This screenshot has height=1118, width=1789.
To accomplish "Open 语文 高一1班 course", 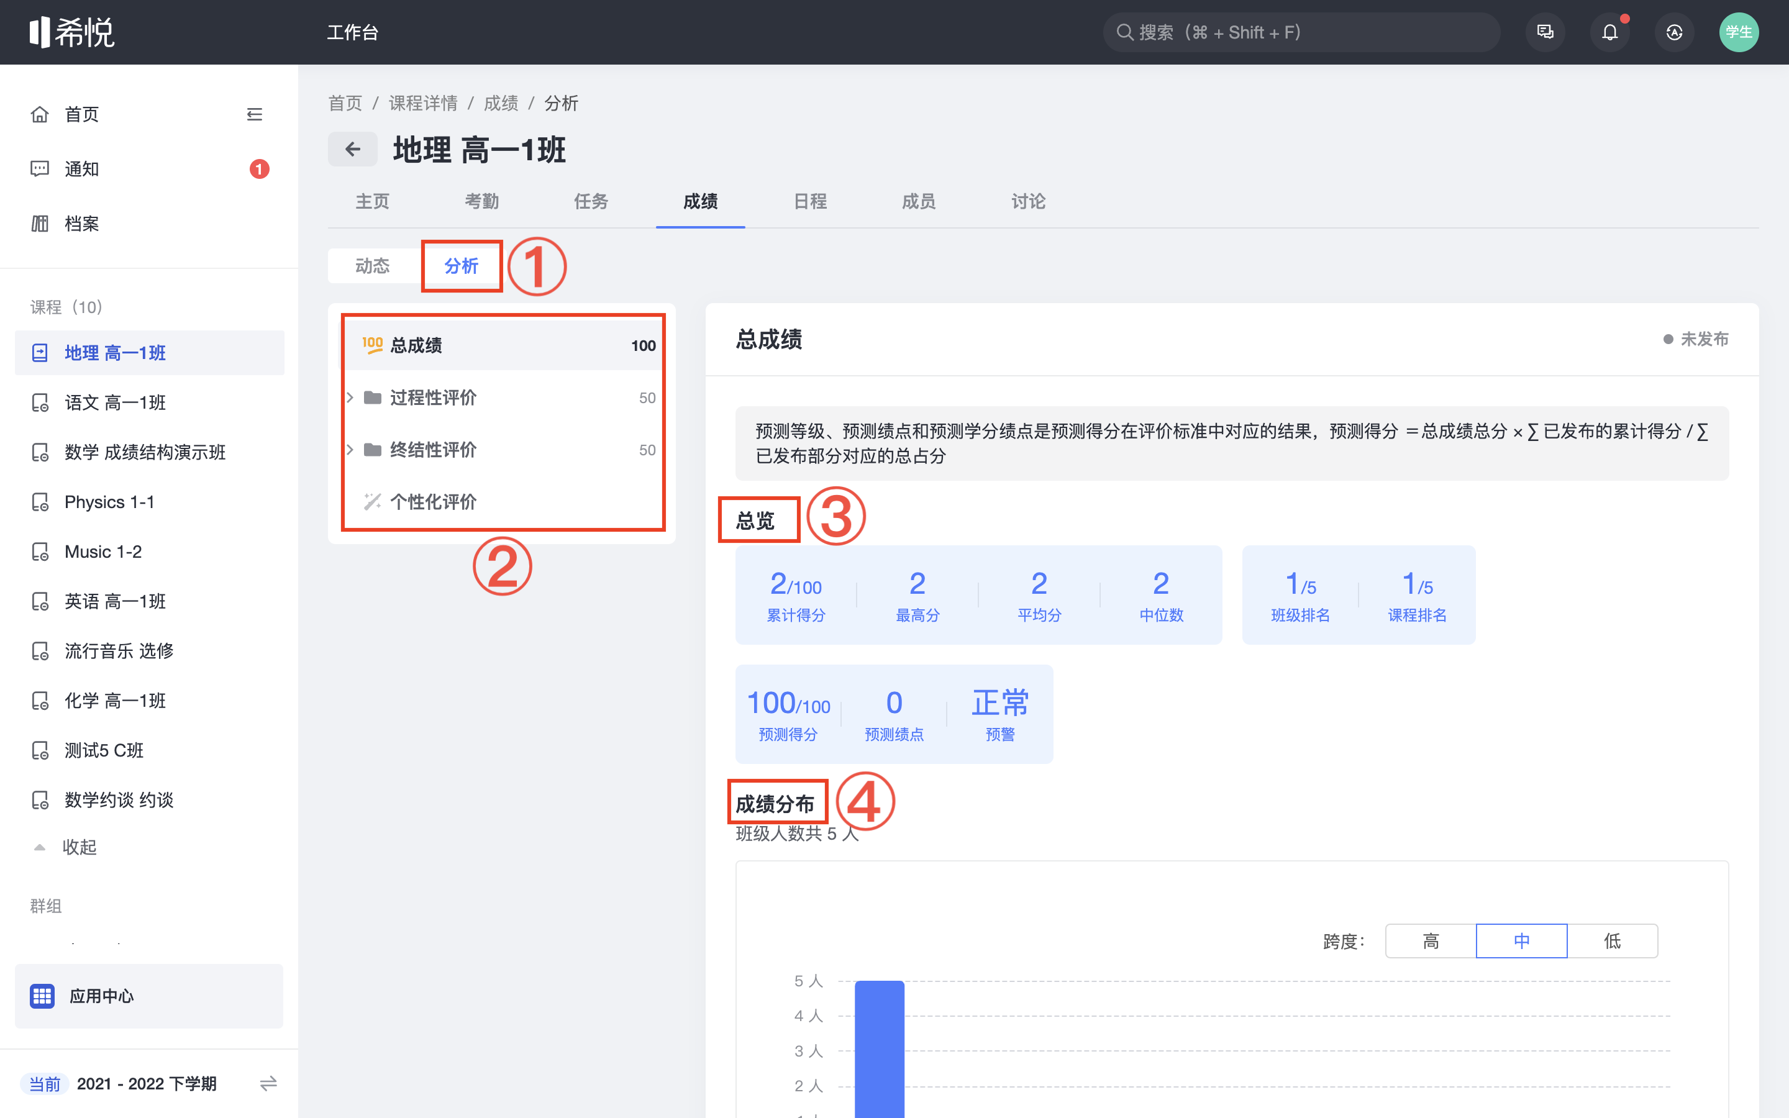I will click(x=116, y=402).
